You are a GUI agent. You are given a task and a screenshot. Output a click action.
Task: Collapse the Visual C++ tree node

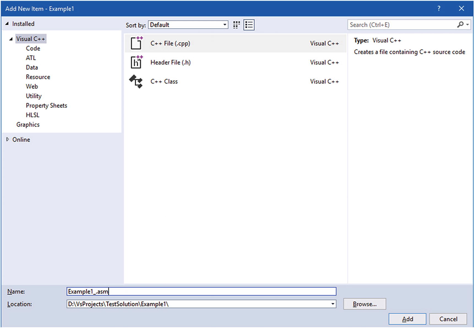11,39
